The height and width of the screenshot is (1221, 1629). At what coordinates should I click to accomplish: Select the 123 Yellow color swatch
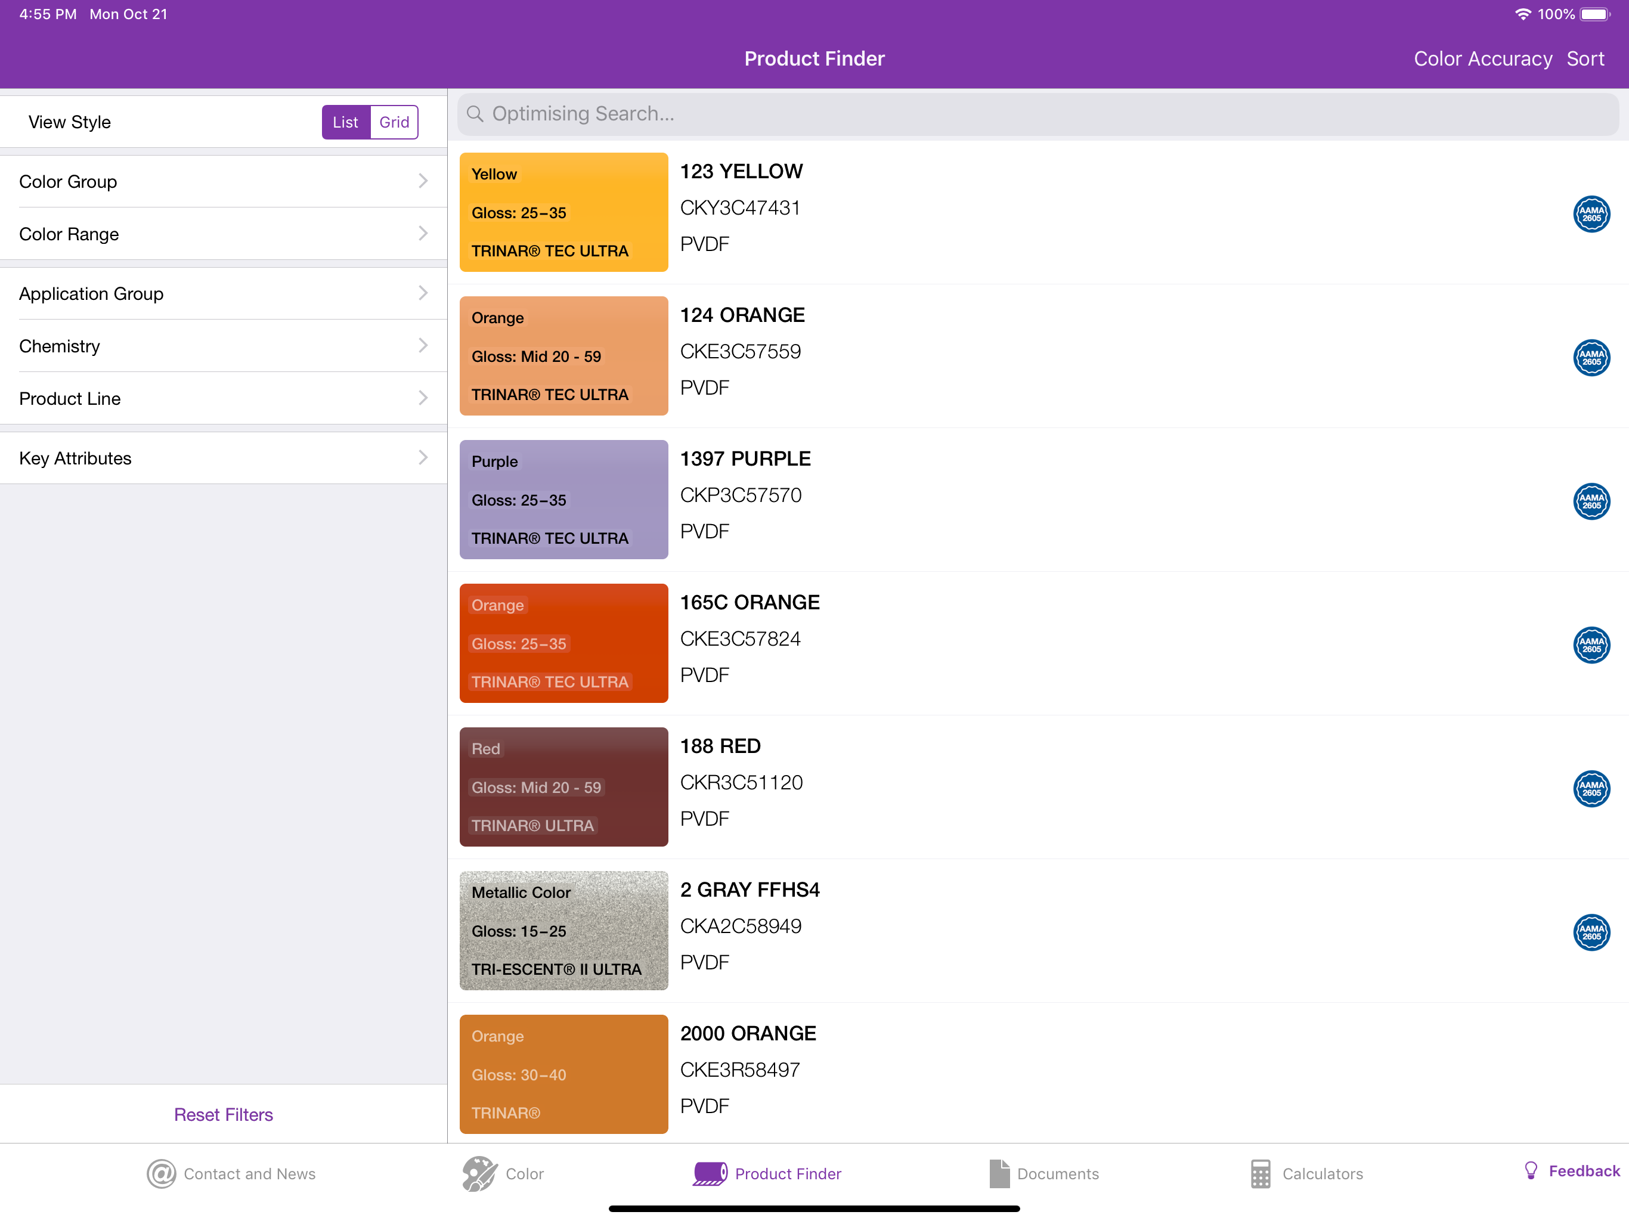[563, 212]
